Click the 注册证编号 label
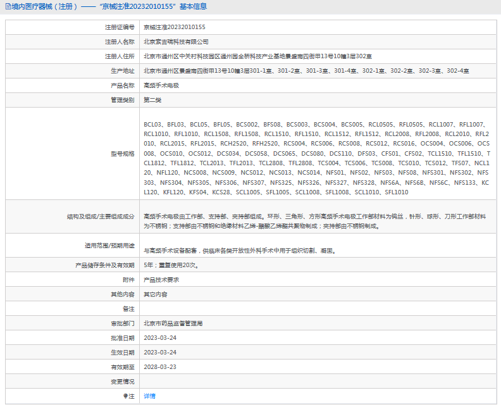This screenshot has height=407, width=501. (x=120, y=27)
